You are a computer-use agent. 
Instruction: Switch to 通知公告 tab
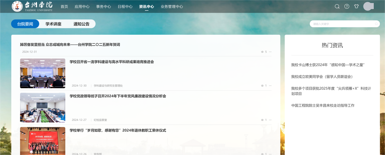[x=81, y=24]
